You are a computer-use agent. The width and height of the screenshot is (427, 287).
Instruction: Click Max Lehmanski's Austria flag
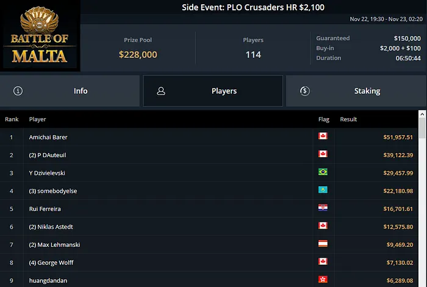click(323, 244)
